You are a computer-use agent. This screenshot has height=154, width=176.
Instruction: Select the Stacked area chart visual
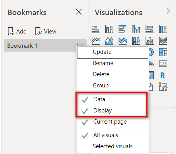[122, 40]
